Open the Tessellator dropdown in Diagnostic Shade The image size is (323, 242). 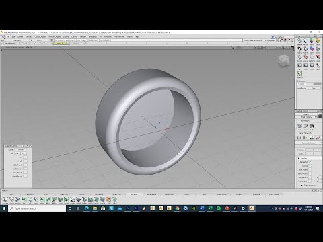(x=314, y=88)
